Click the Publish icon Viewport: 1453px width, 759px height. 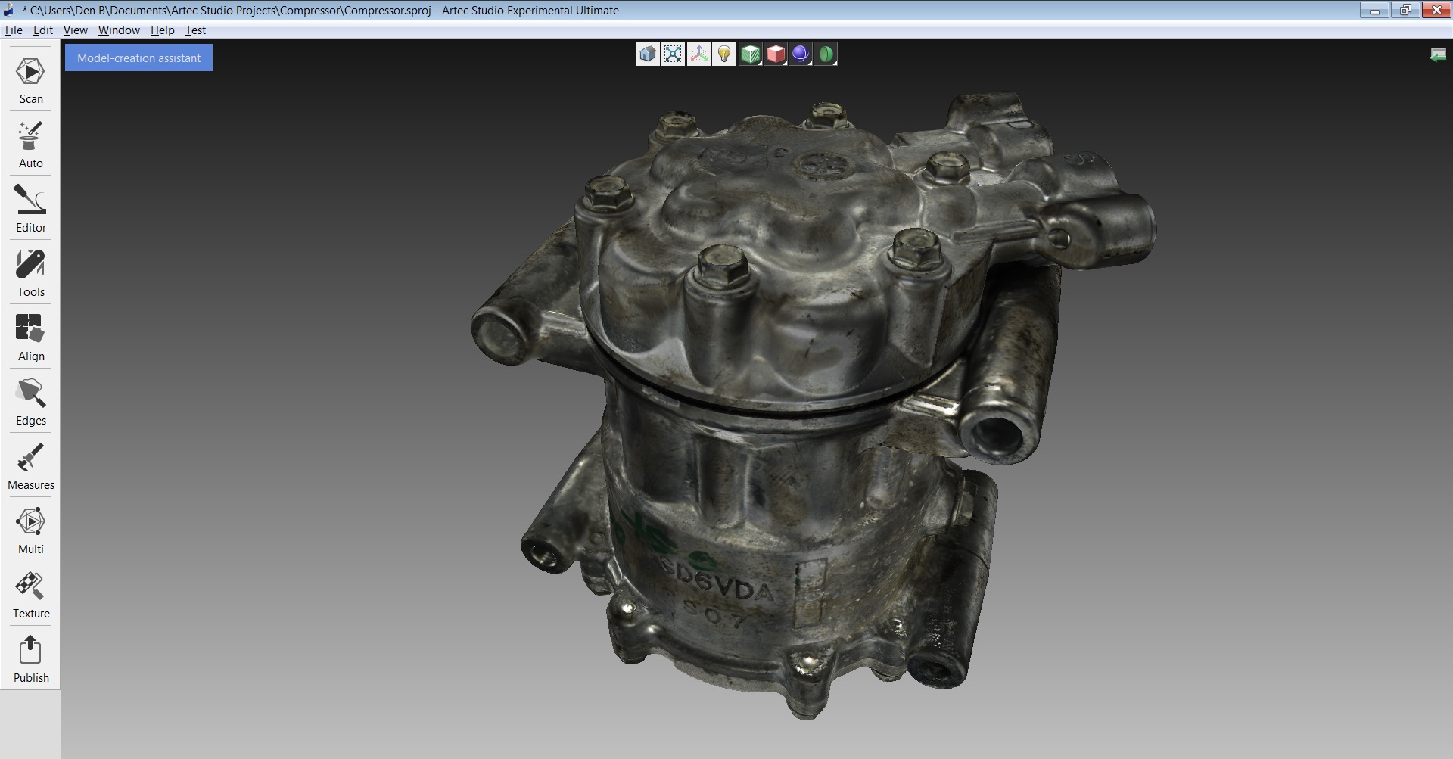click(x=30, y=659)
